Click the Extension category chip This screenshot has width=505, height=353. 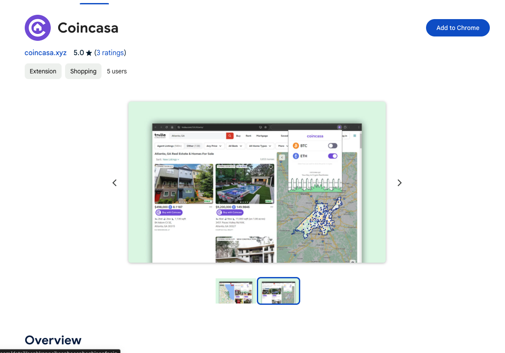coord(43,71)
